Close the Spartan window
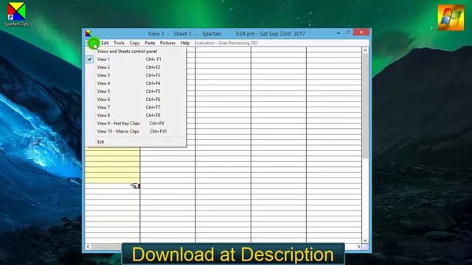Screen dimensions: 472x265 point(361,32)
